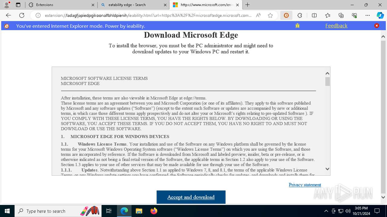Open Task View on the taskbar

109,211
